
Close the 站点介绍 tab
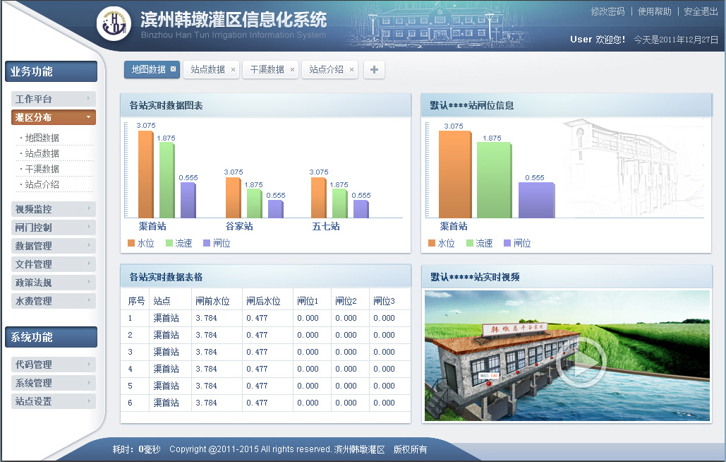(x=351, y=70)
